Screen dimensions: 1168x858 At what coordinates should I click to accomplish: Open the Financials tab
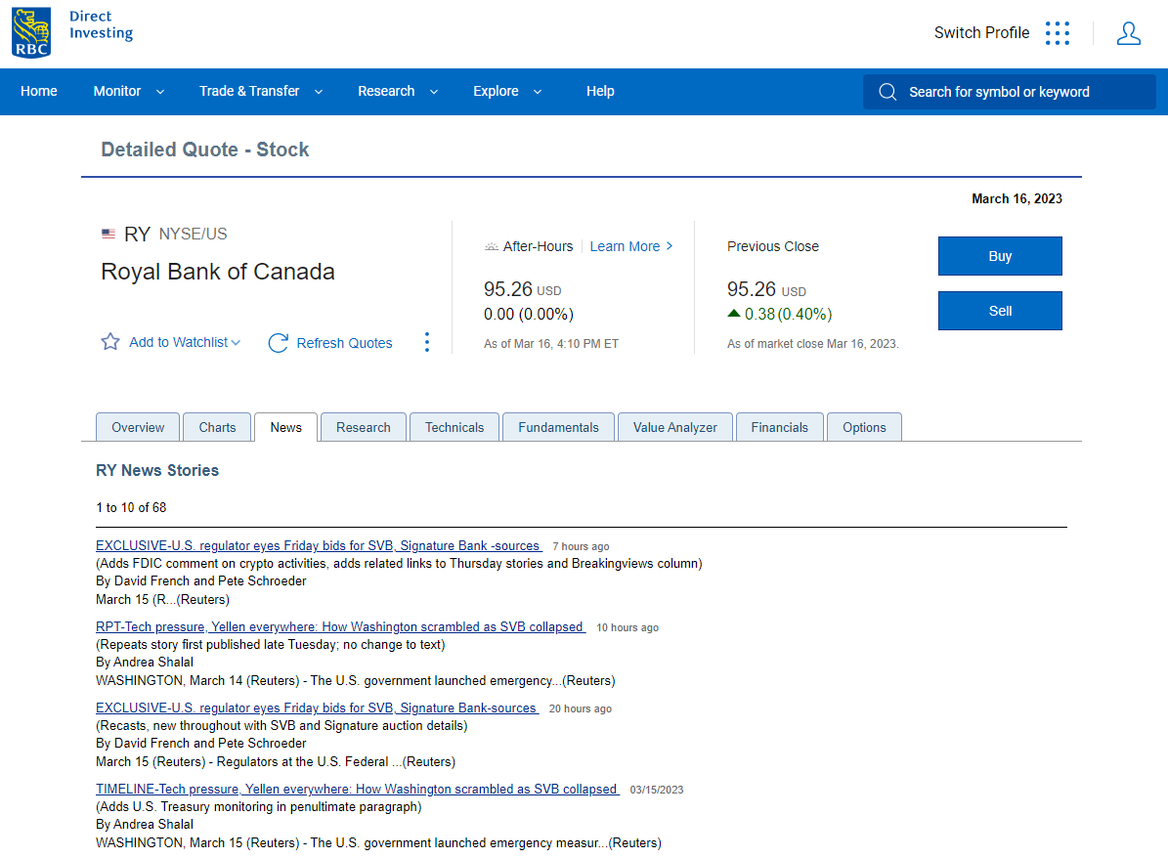pyautogui.click(x=779, y=427)
